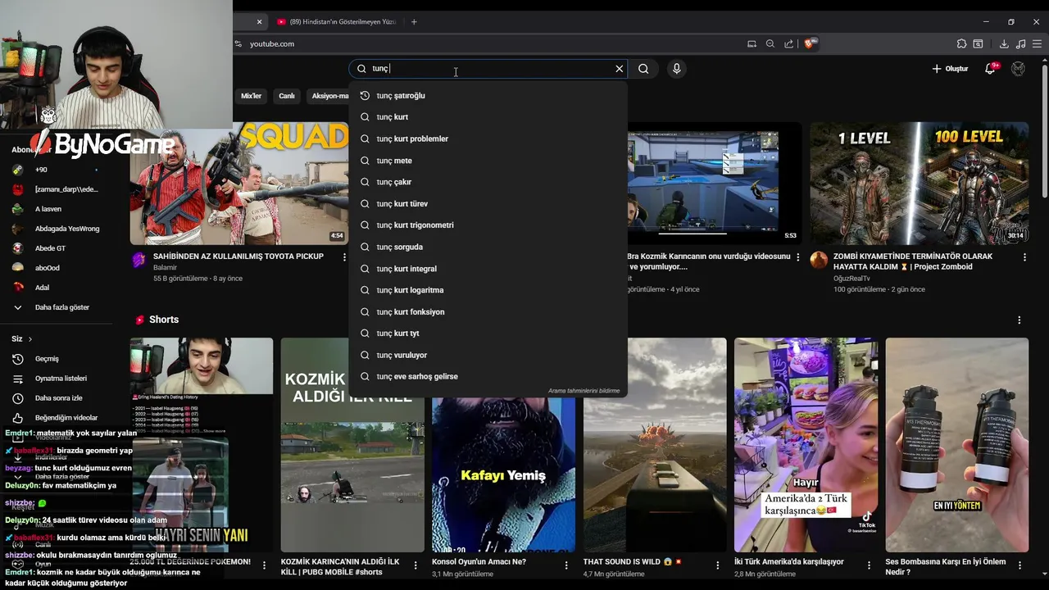
Task: Open the Toyota Pickup SQUAD video thumbnail
Action: pyautogui.click(x=239, y=184)
